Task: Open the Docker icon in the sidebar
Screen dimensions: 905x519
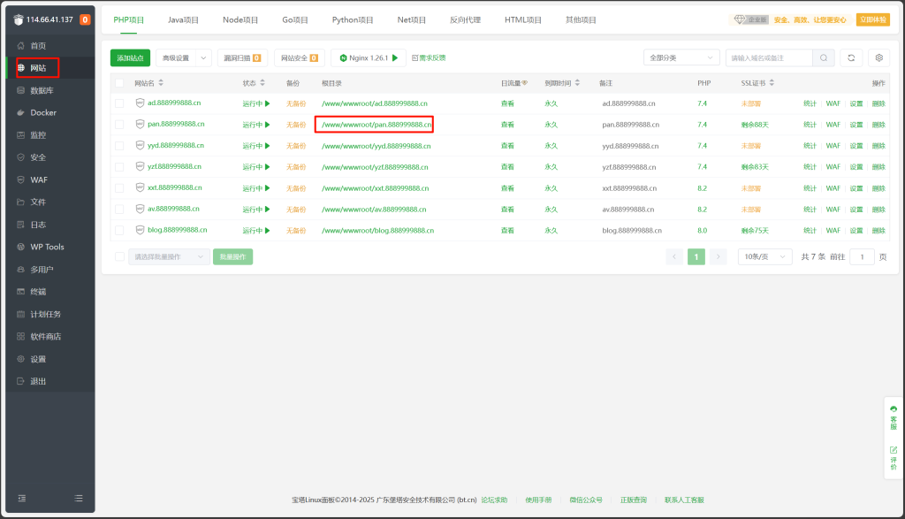Action: click(20, 112)
